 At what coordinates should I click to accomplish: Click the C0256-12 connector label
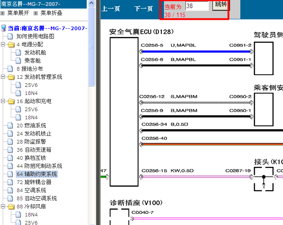[152, 97]
